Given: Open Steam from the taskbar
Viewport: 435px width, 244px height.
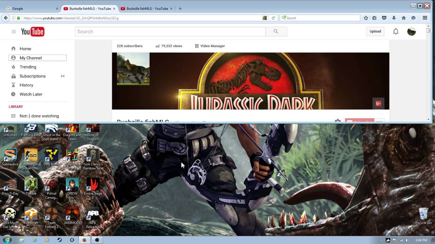Looking at the screenshot, I should 59,240.
